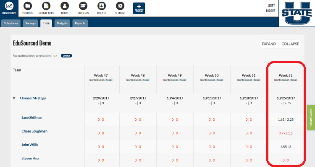Click Chase Loughman's Week 49 value
Viewport: 315px width, 167px height.
coord(175,133)
